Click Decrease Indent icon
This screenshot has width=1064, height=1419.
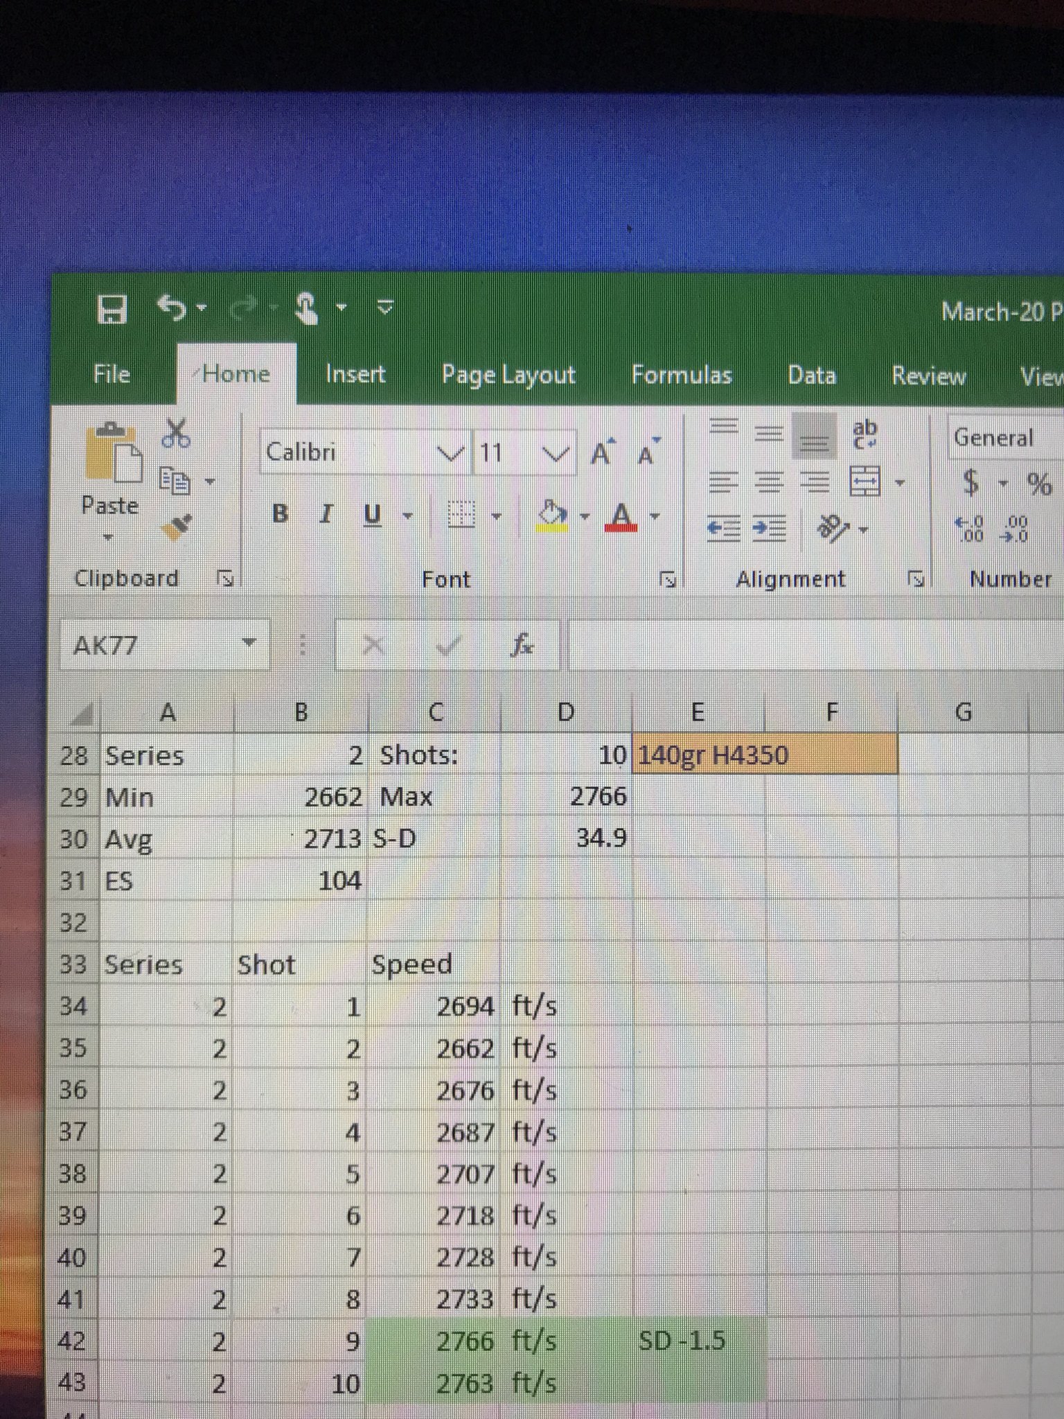[x=724, y=529]
